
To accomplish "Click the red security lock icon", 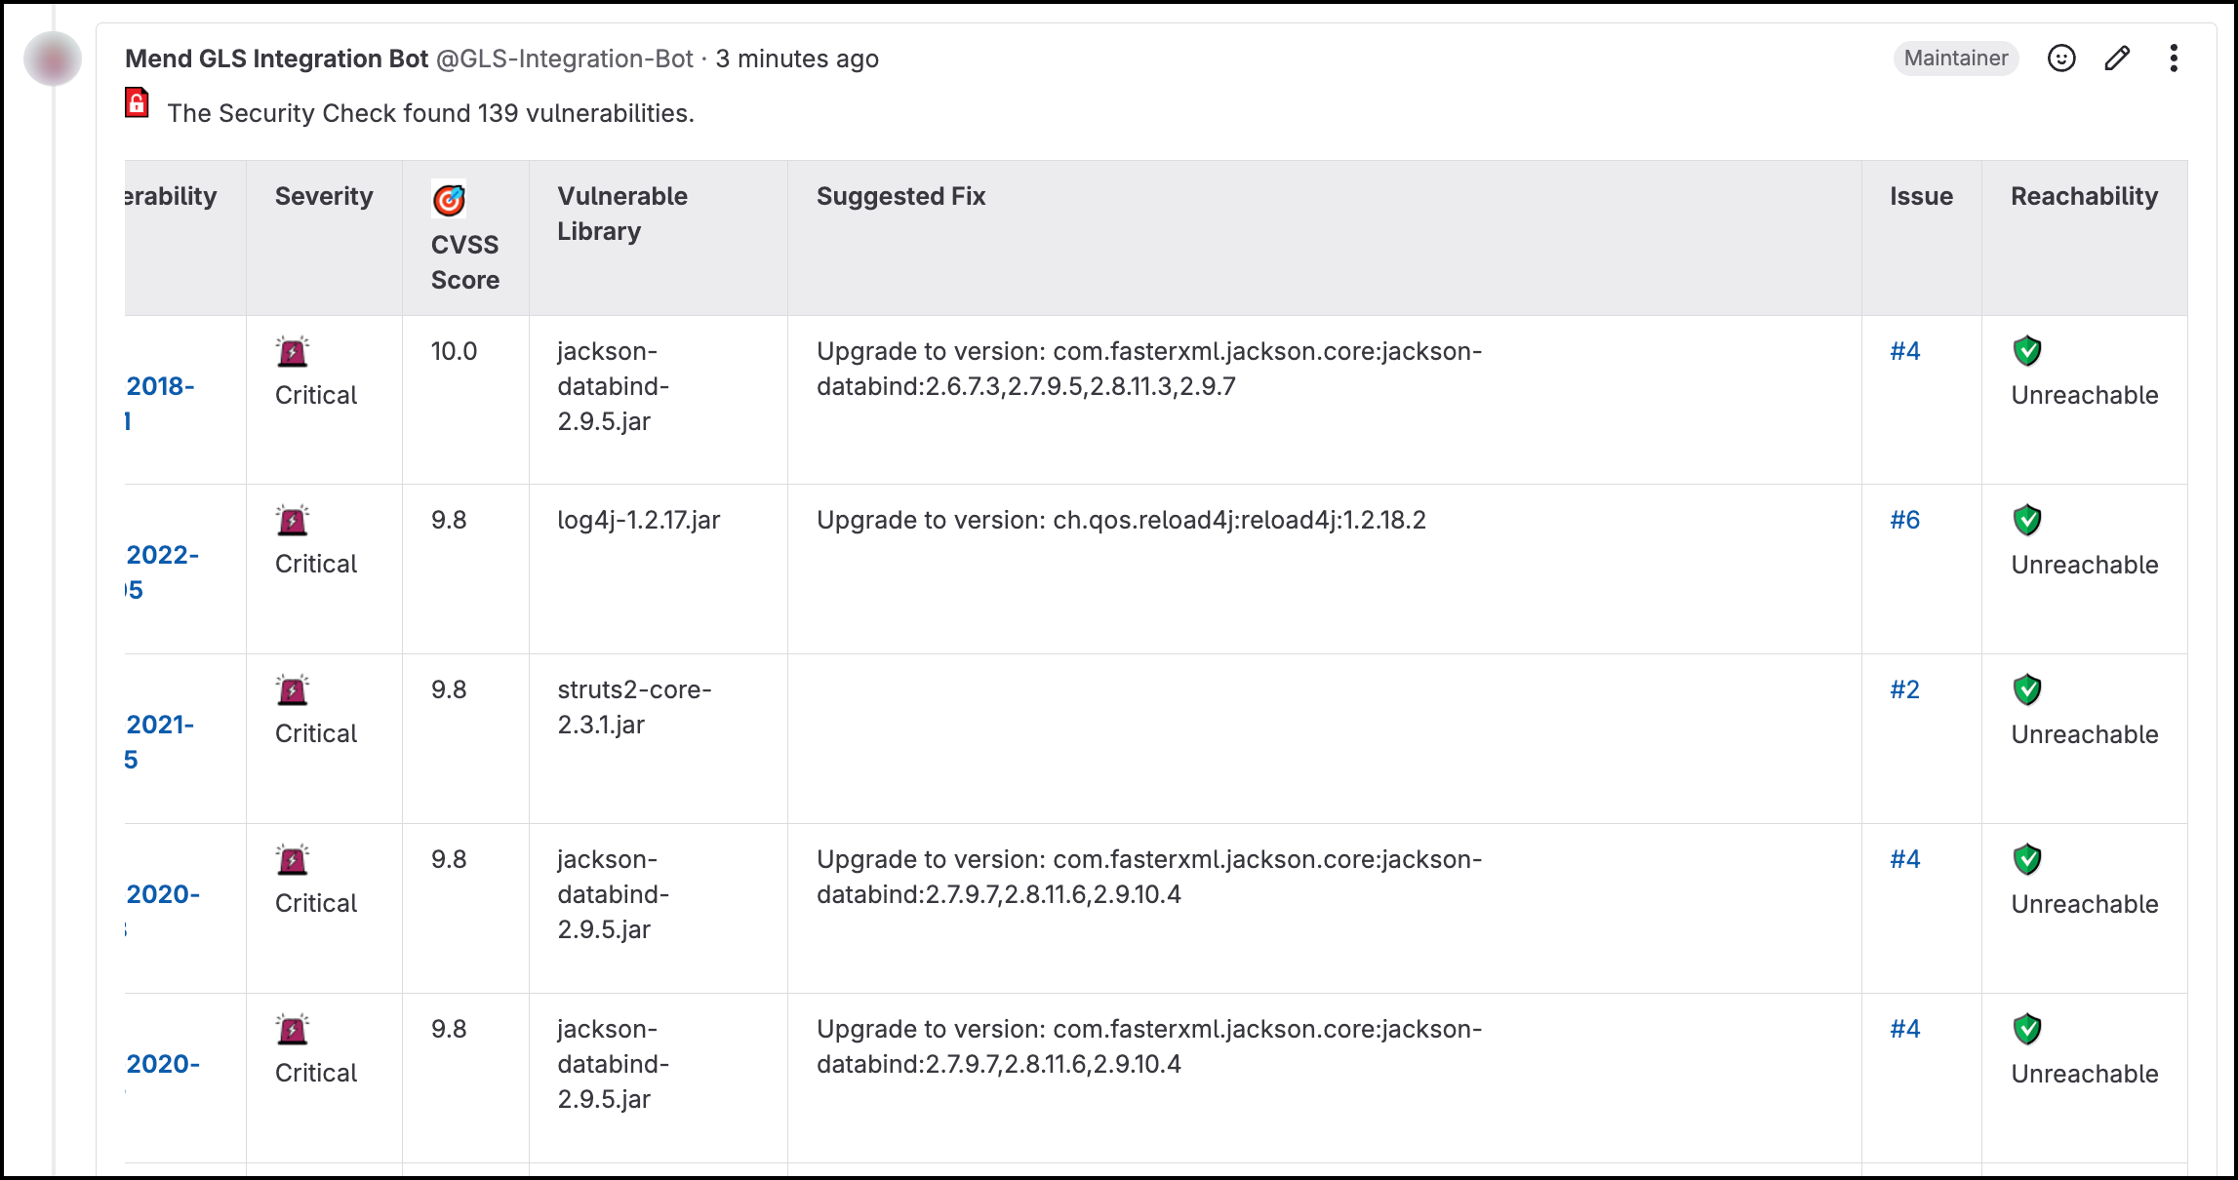I will [x=138, y=103].
